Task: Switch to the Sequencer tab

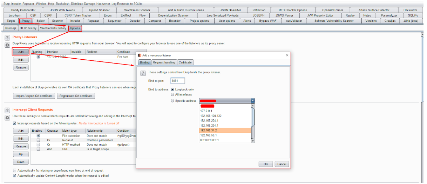Action: 115,21
